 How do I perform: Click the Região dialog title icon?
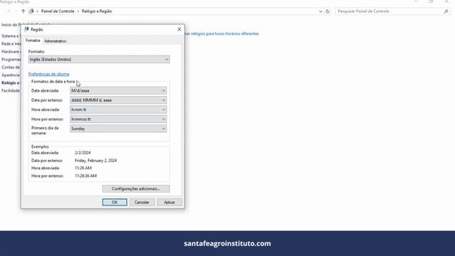click(27, 29)
